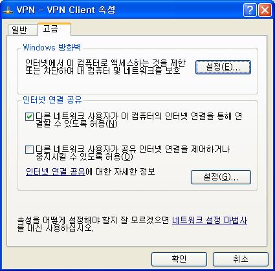Viewport: 275px width, 271px height.
Task: Click the label text ending with 허용(O)
Action: coord(133,153)
